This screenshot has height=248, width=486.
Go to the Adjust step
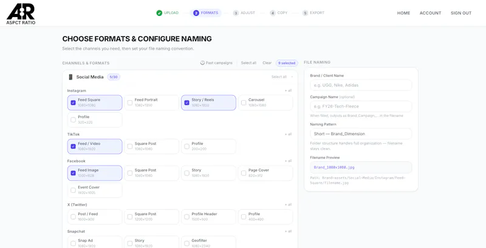[244, 13]
